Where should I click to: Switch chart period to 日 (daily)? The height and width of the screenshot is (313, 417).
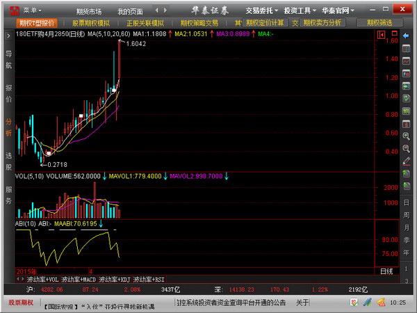407,203
